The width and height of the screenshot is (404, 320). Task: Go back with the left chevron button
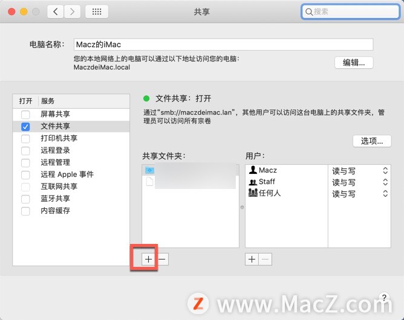tap(56, 11)
